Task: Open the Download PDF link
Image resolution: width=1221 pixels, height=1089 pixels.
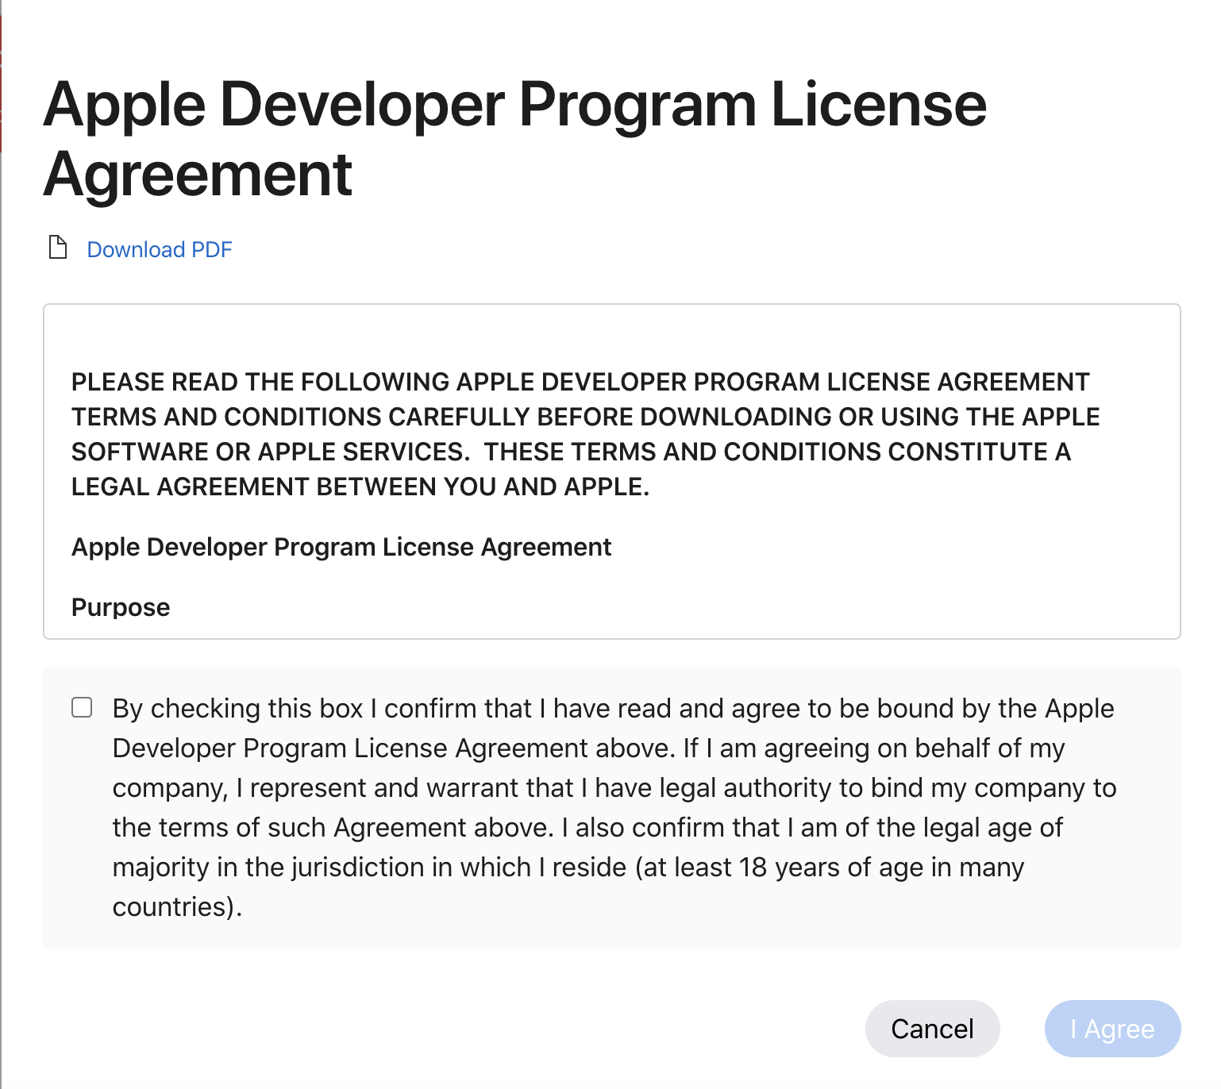Action: (x=160, y=249)
